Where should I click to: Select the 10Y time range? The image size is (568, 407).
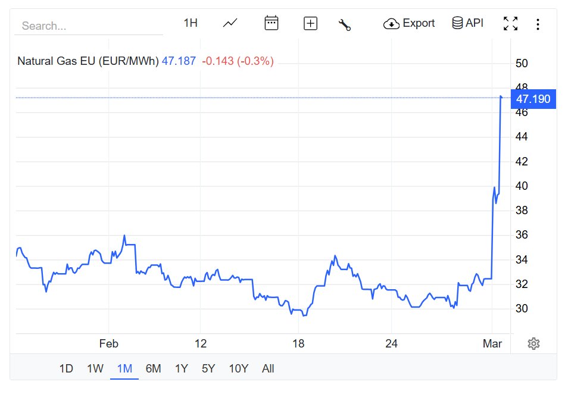click(x=238, y=368)
